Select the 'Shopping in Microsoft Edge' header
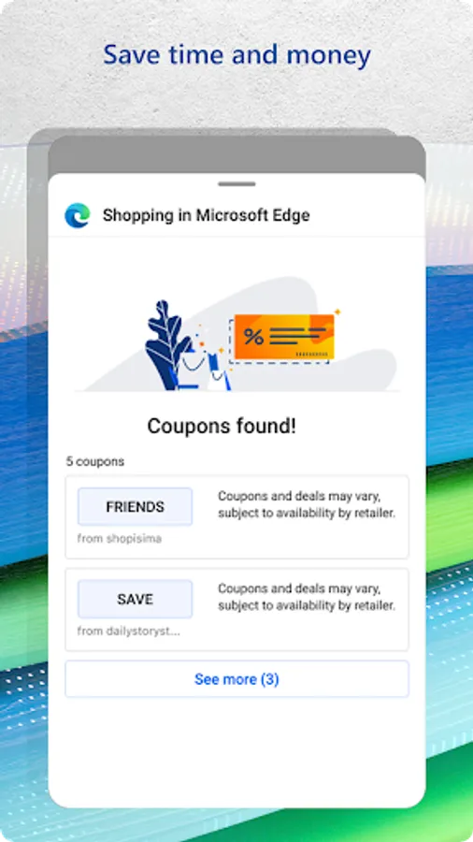473x842 pixels. [206, 215]
